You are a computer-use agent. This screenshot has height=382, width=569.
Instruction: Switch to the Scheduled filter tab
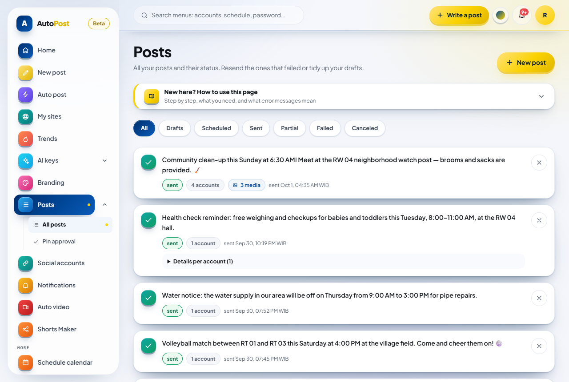pyautogui.click(x=216, y=128)
